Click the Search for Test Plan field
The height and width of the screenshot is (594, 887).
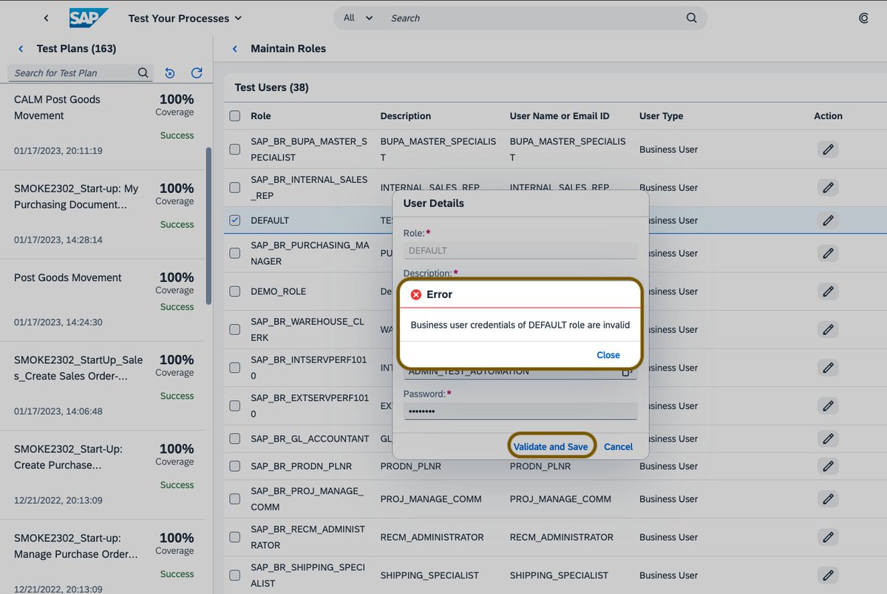click(x=72, y=72)
